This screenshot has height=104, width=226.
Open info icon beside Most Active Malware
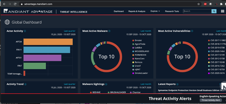[x=109, y=31]
